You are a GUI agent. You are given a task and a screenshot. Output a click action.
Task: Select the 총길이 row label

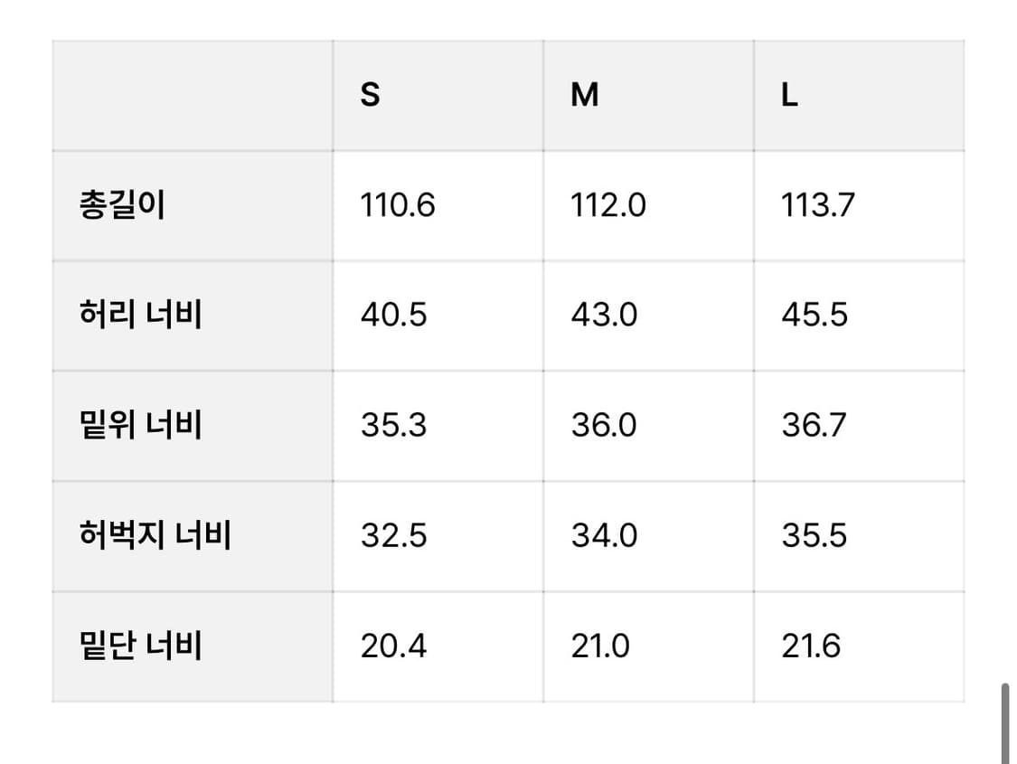pos(123,206)
